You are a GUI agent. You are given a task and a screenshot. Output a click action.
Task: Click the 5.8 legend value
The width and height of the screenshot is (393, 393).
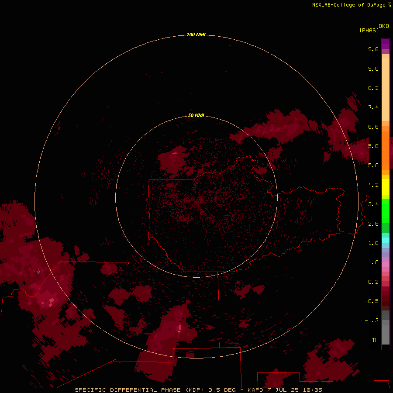click(x=373, y=146)
